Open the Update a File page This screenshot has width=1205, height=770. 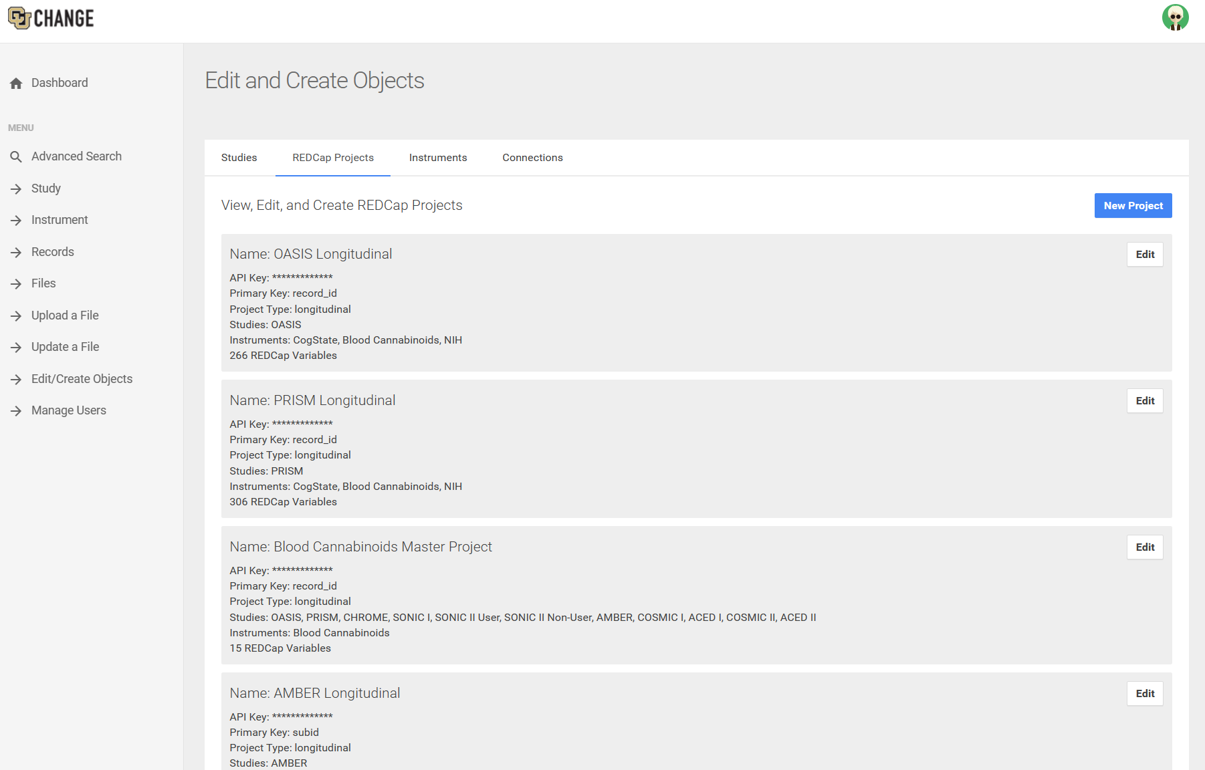point(65,347)
